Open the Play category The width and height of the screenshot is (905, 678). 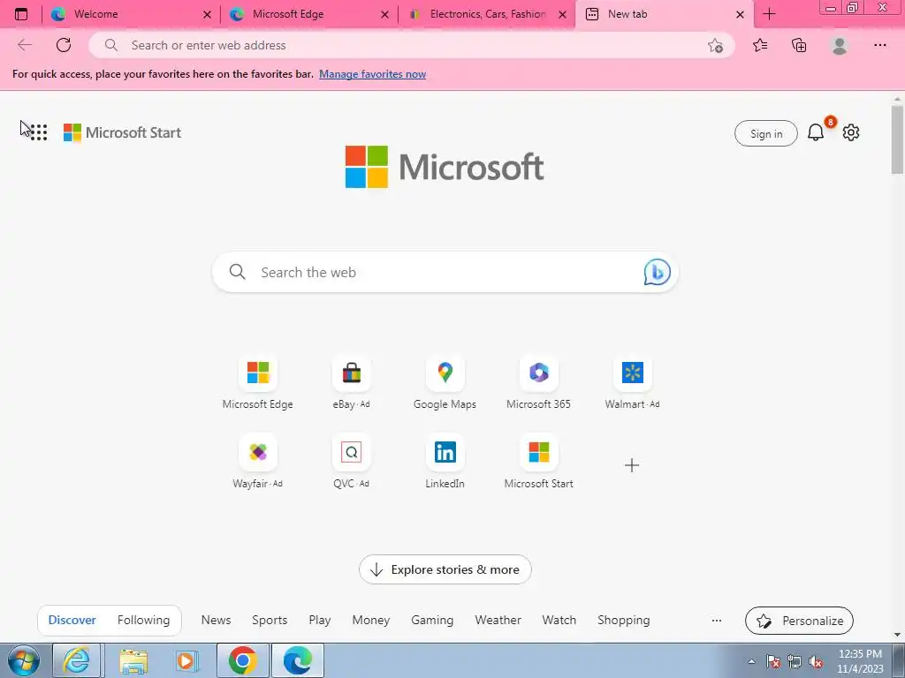tap(320, 621)
